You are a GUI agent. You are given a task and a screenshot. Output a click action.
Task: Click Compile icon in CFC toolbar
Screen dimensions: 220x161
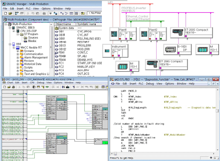point(63,87)
